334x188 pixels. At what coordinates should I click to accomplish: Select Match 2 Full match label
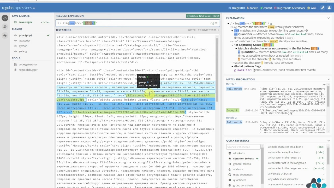point(234,122)
